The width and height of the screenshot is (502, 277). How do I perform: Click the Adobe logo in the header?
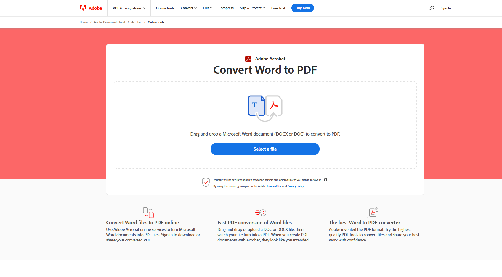coord(91,8)
